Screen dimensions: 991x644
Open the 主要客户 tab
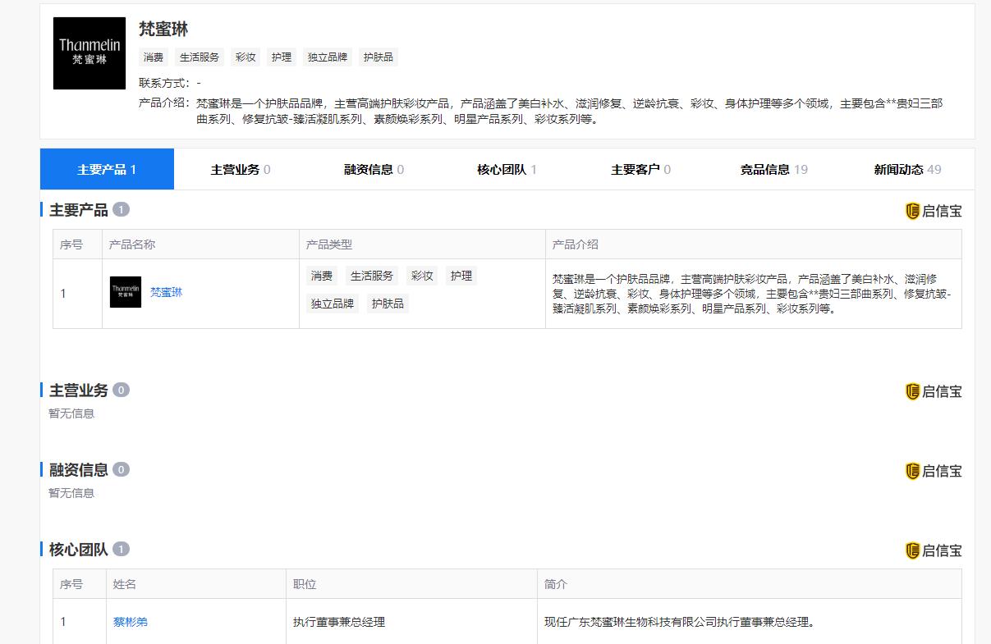[640, 169]
